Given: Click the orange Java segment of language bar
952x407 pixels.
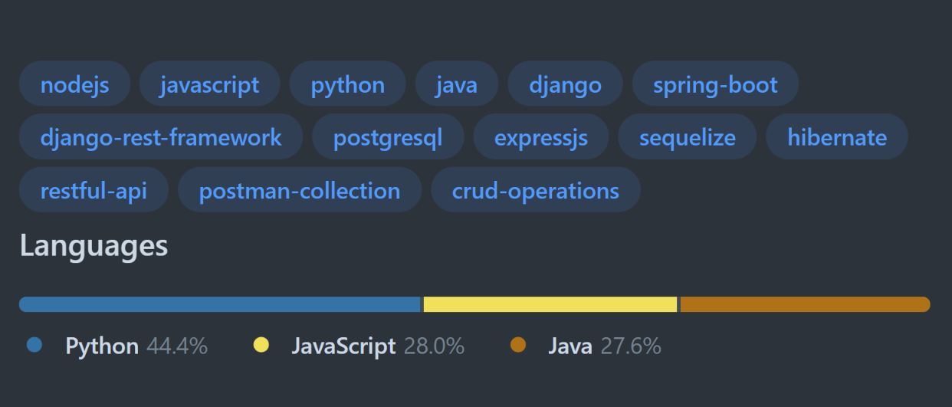Looking at the screenshot, I should [805, 304].
